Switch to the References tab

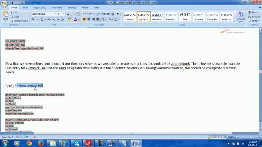56,7
